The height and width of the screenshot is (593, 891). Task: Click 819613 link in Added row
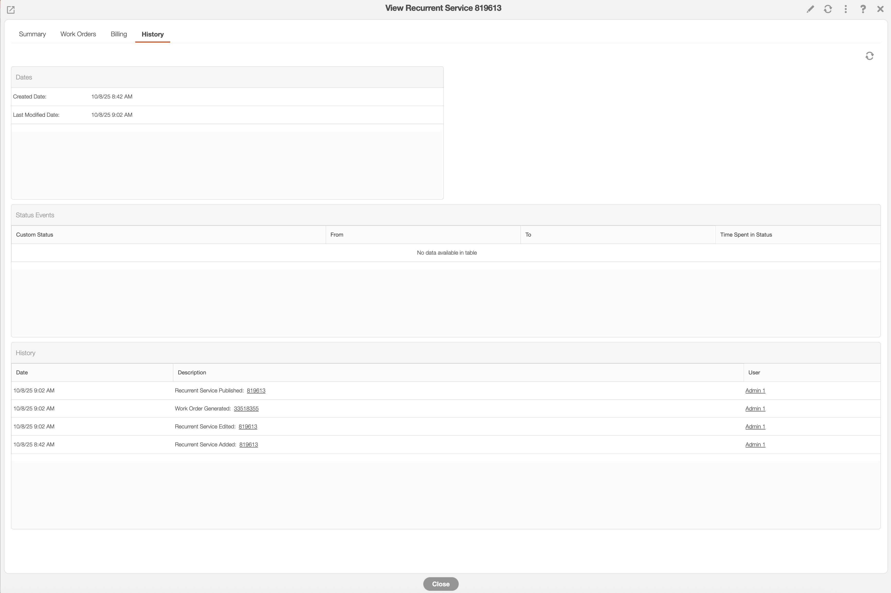pos(248,444)
